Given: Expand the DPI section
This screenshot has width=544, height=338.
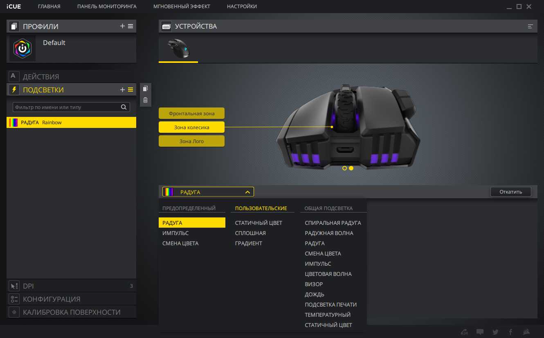Looking at the screenshot, I should (72, 286).
